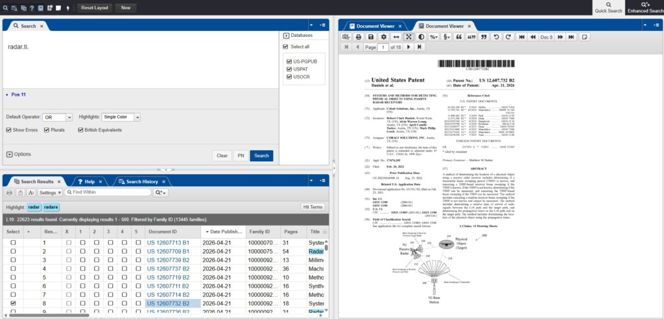Open Document Viewer settings gear
This screenshot has width=664, height=319.
[x=384, y=37]
